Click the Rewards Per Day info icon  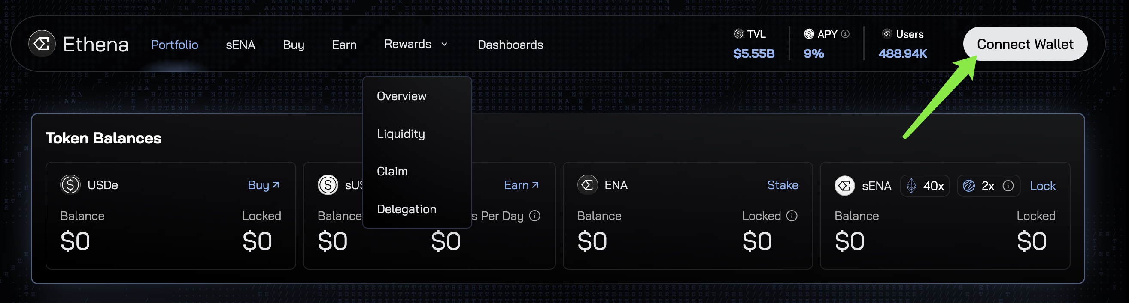coord(535,216)
